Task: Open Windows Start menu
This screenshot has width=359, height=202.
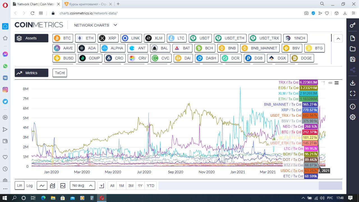Action: [x=5, y=198]
